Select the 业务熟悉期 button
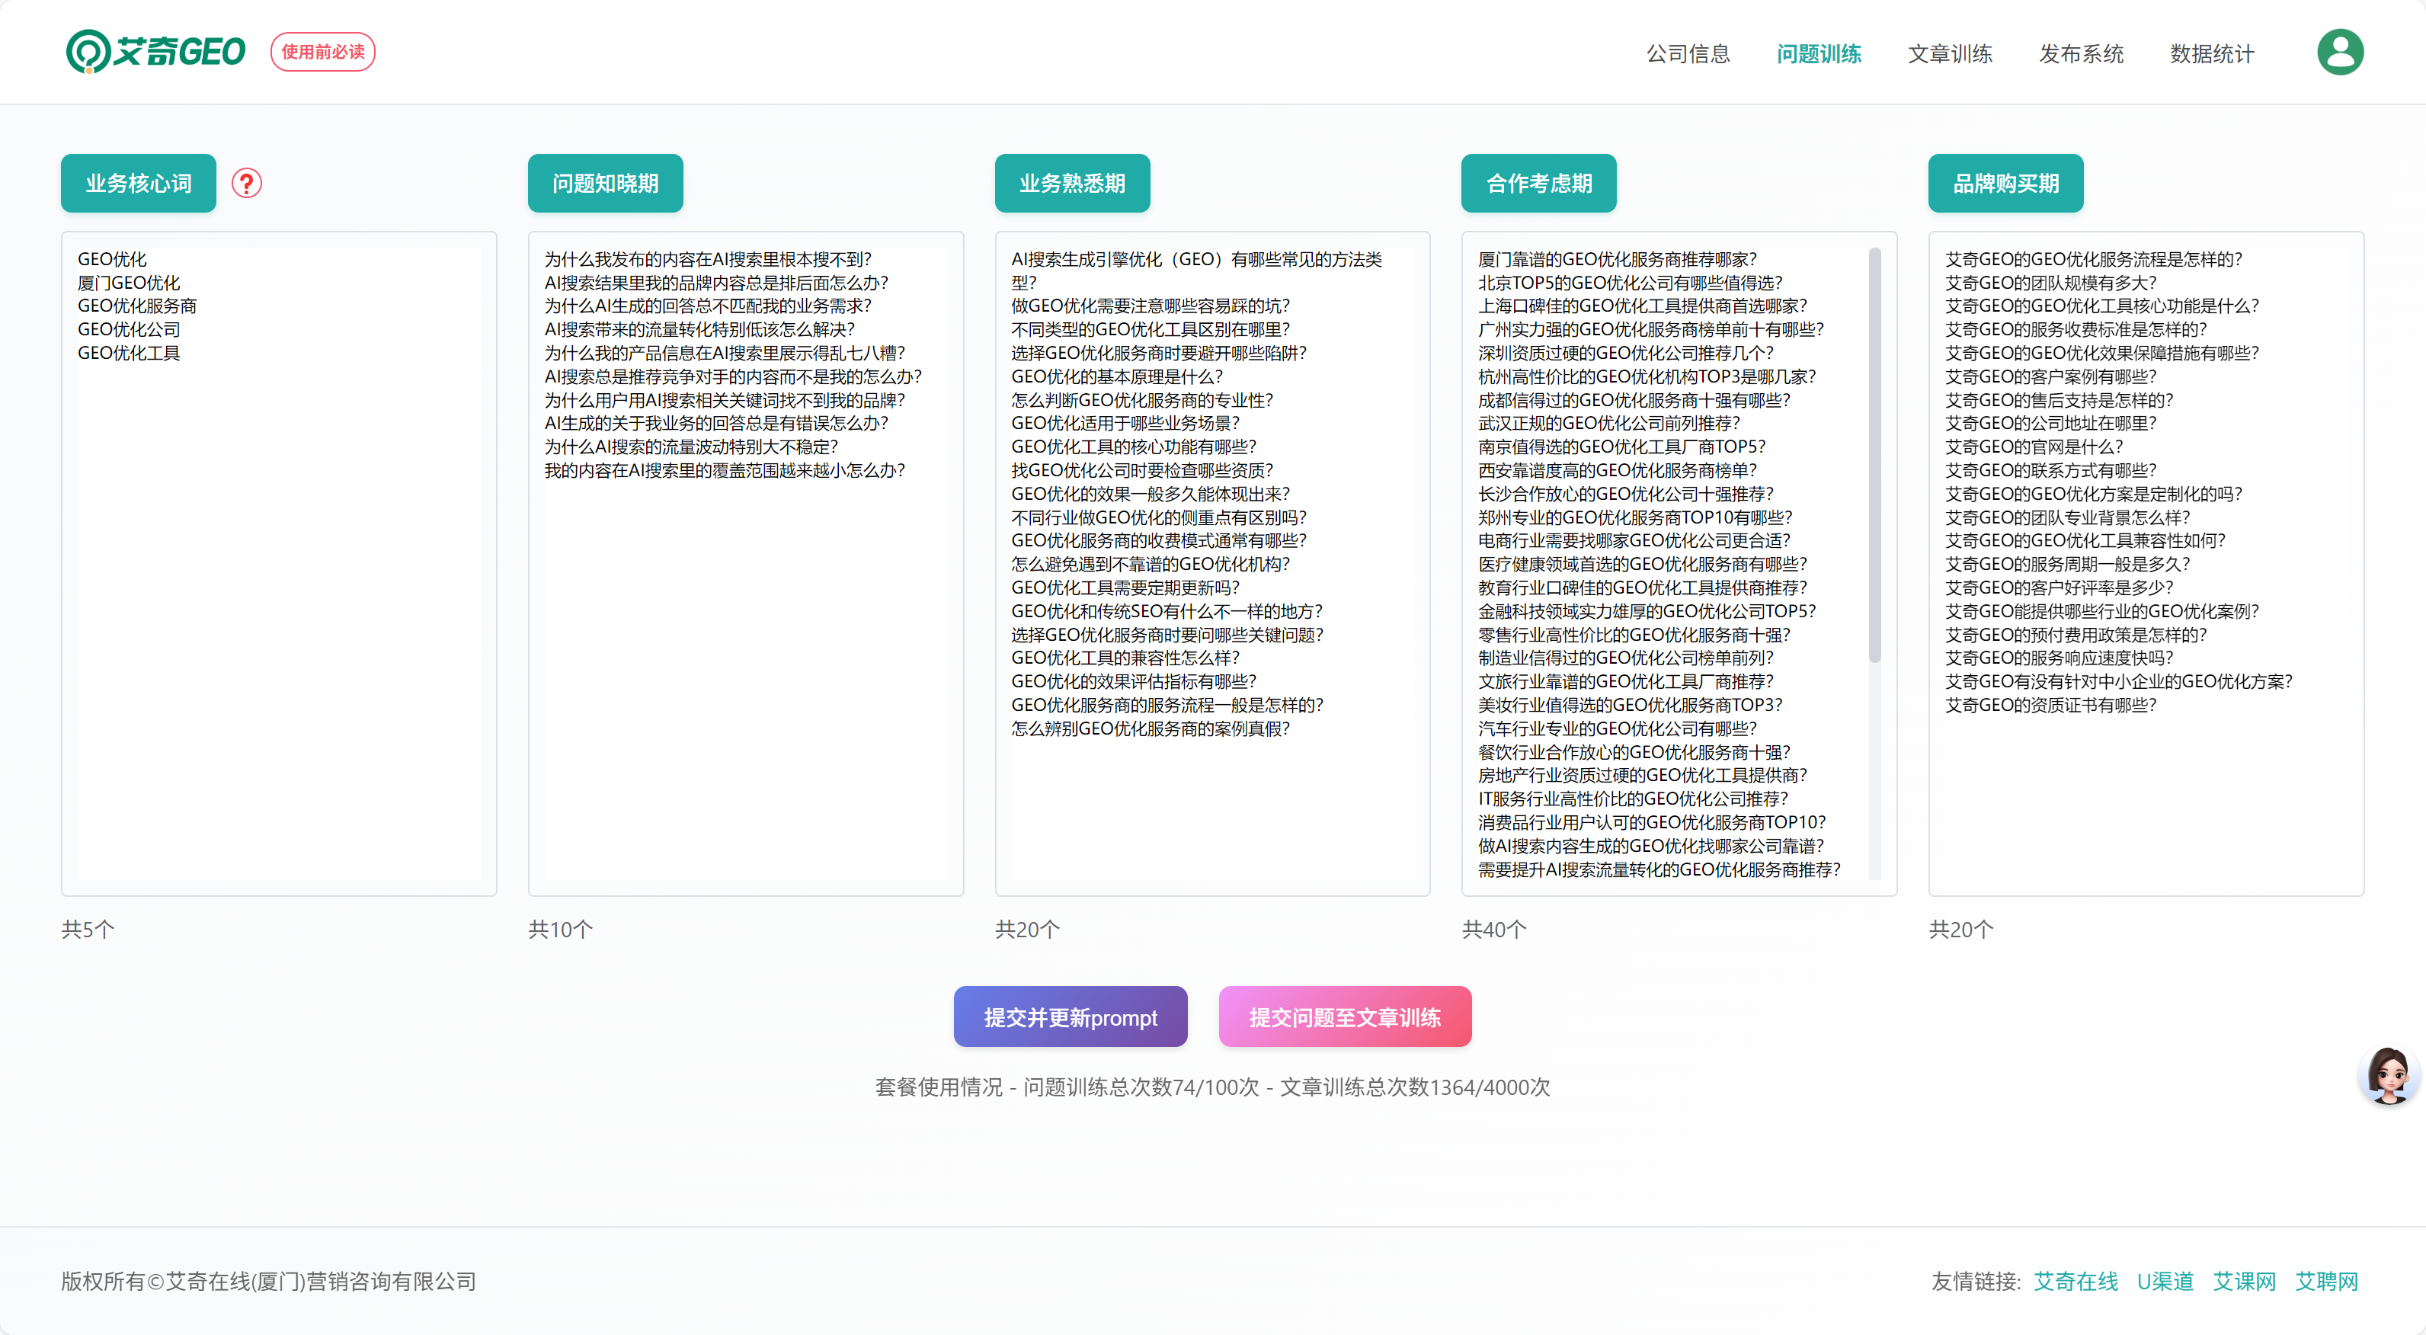The width and height of the screenshot is (2426, 1335). (1072, 183)
